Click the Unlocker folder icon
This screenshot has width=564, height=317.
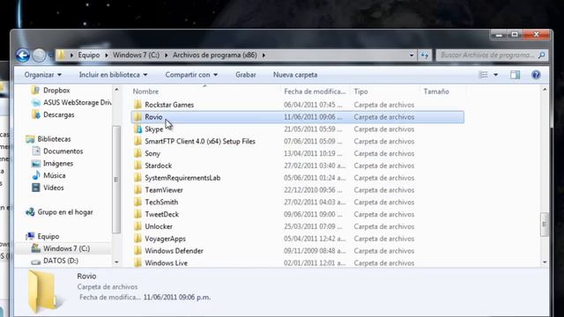point(137,226)
